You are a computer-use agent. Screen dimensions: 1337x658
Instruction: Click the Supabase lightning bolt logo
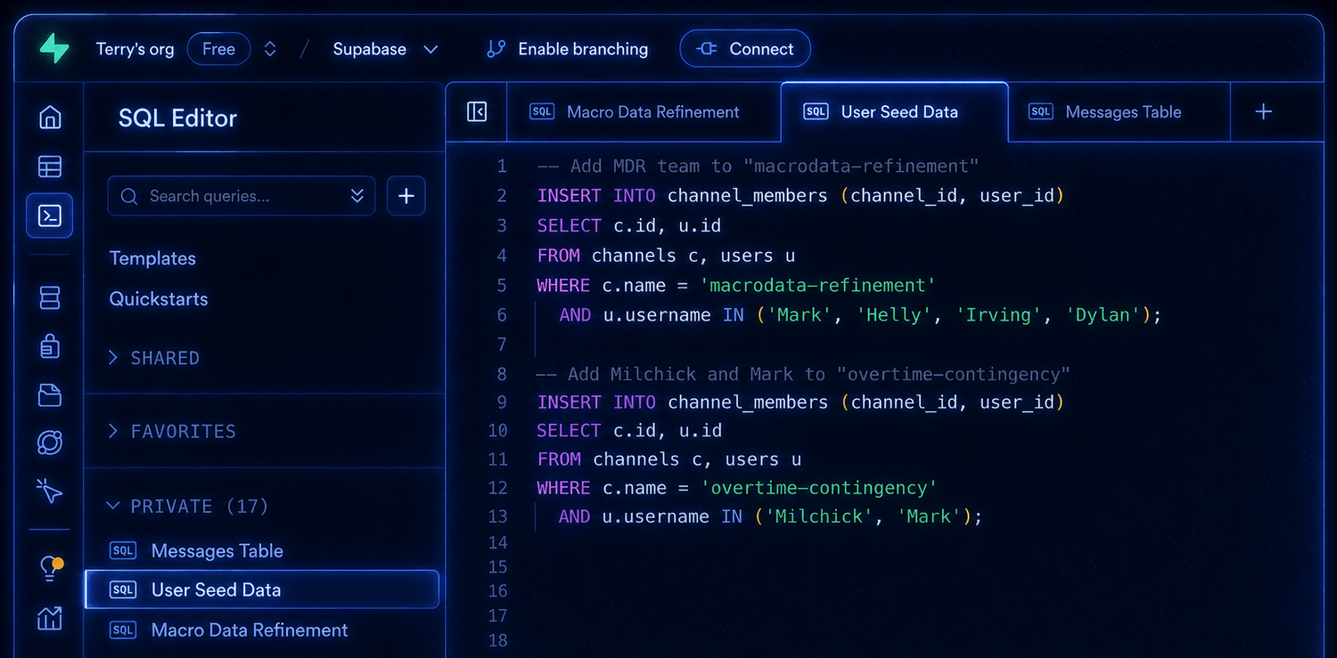[54, 48]
